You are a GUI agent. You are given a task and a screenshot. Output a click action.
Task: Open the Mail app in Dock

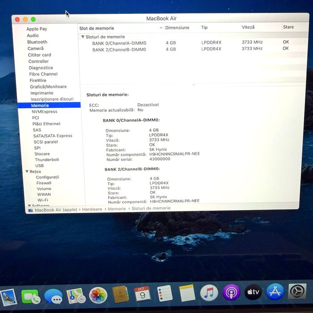[8, 297]
